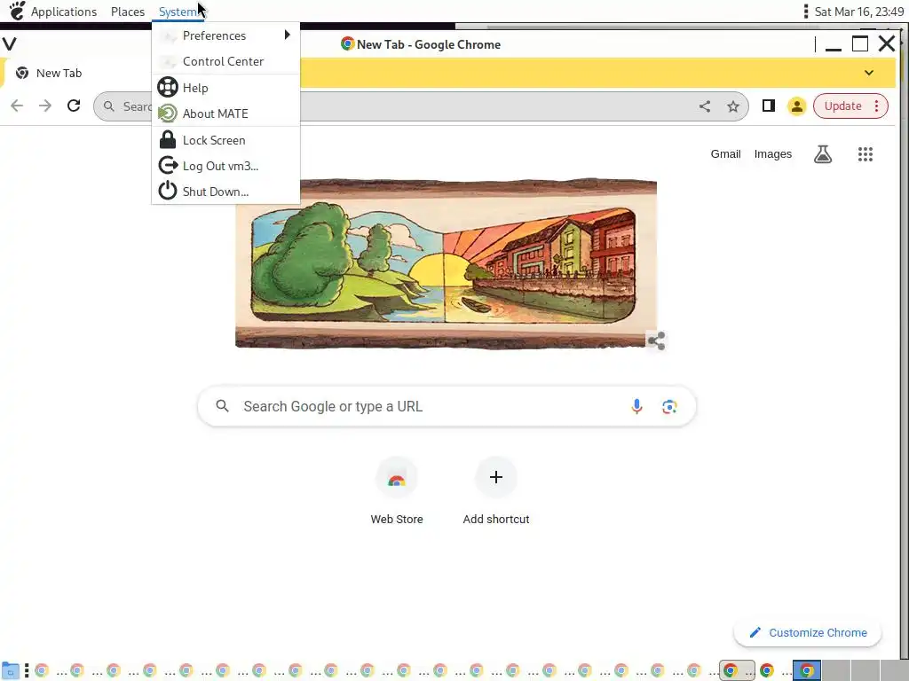Choose Shut Down from System menu
The image size is (909, 681).
[x=226, y=192]
